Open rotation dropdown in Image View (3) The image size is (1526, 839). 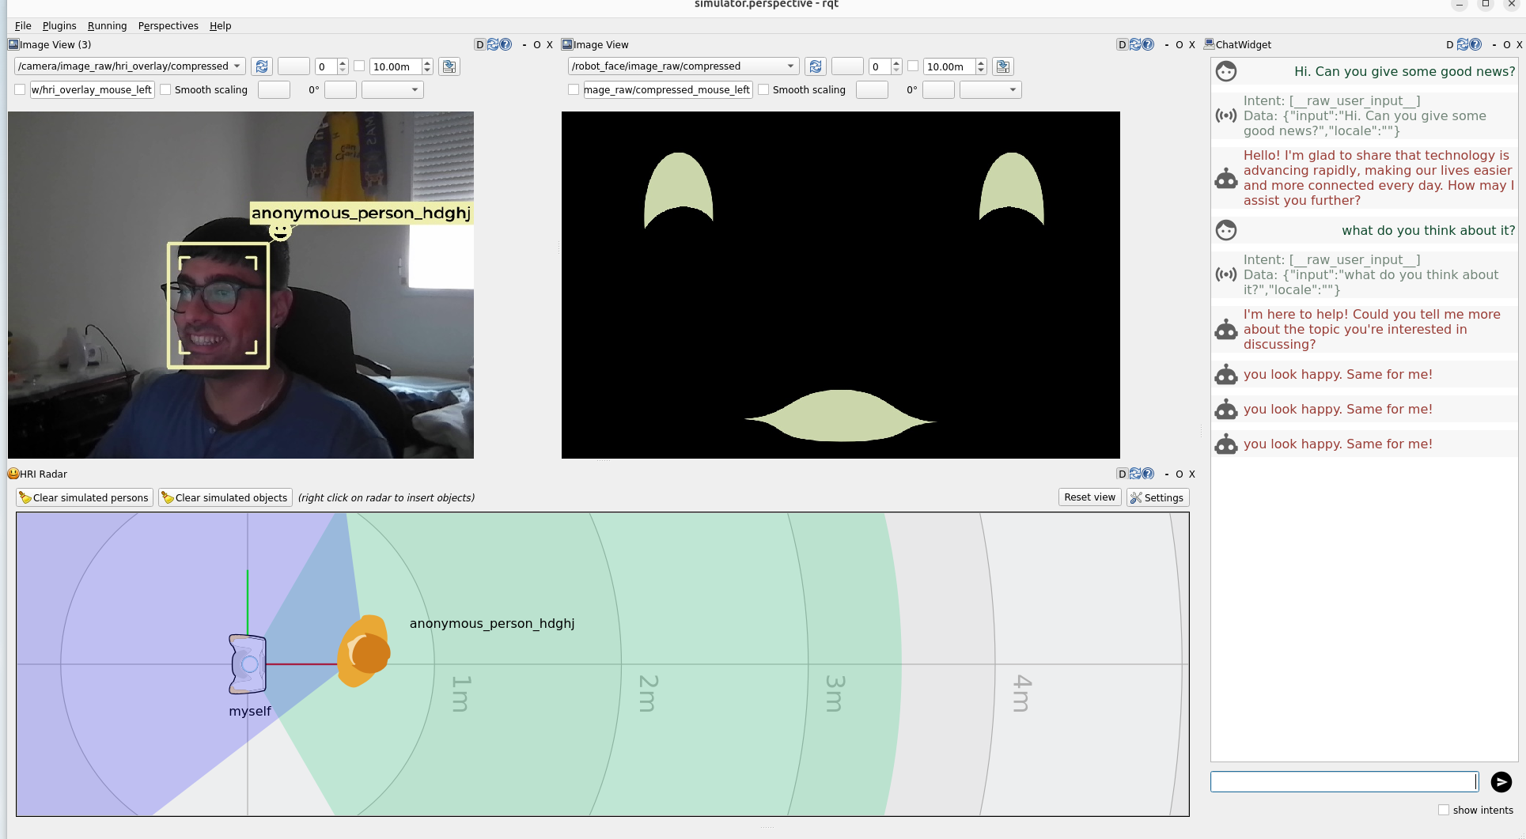pyautogui.click(x=392, y=89)
